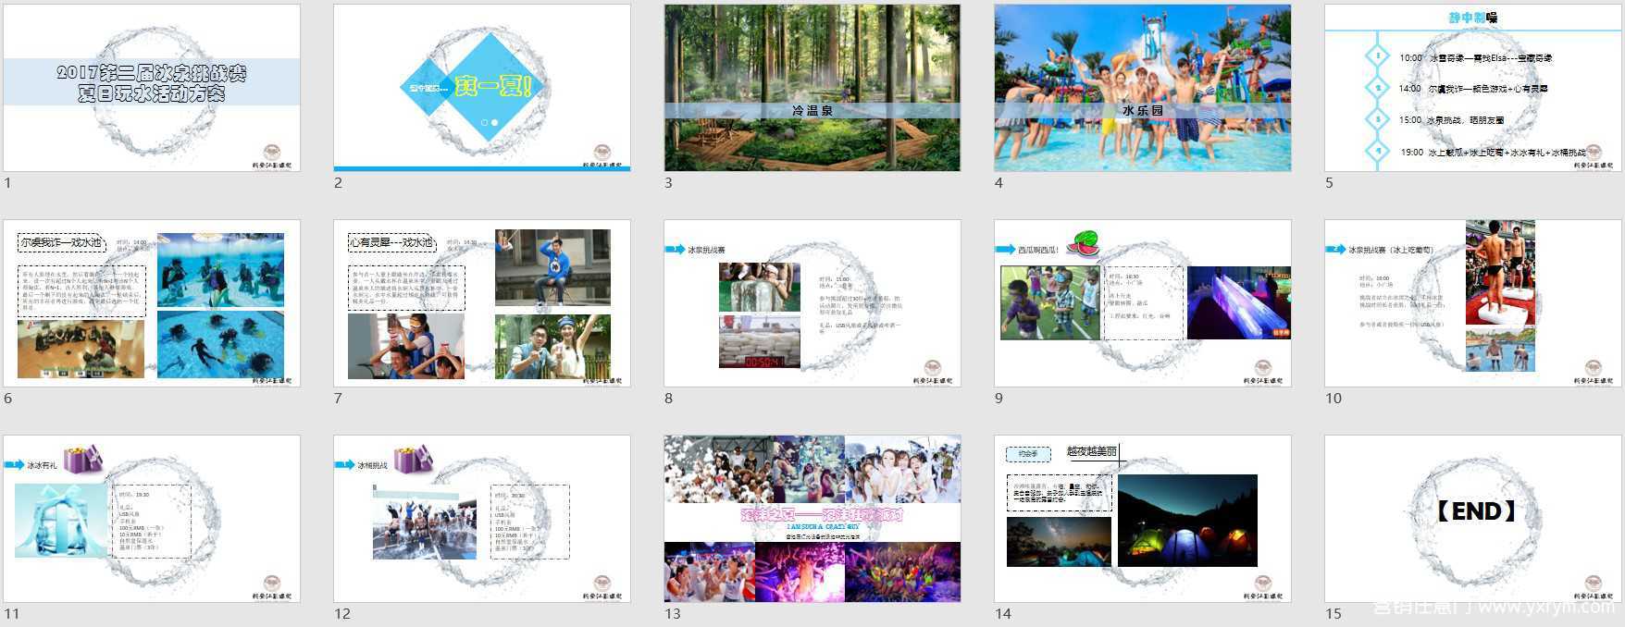Click the slide number label 9

[999, 399]
